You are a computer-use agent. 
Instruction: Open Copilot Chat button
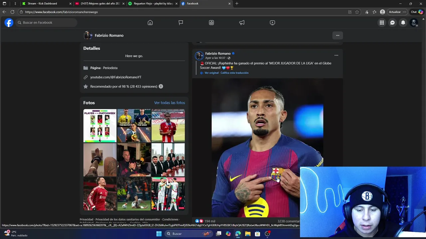(x=417, y=12)
